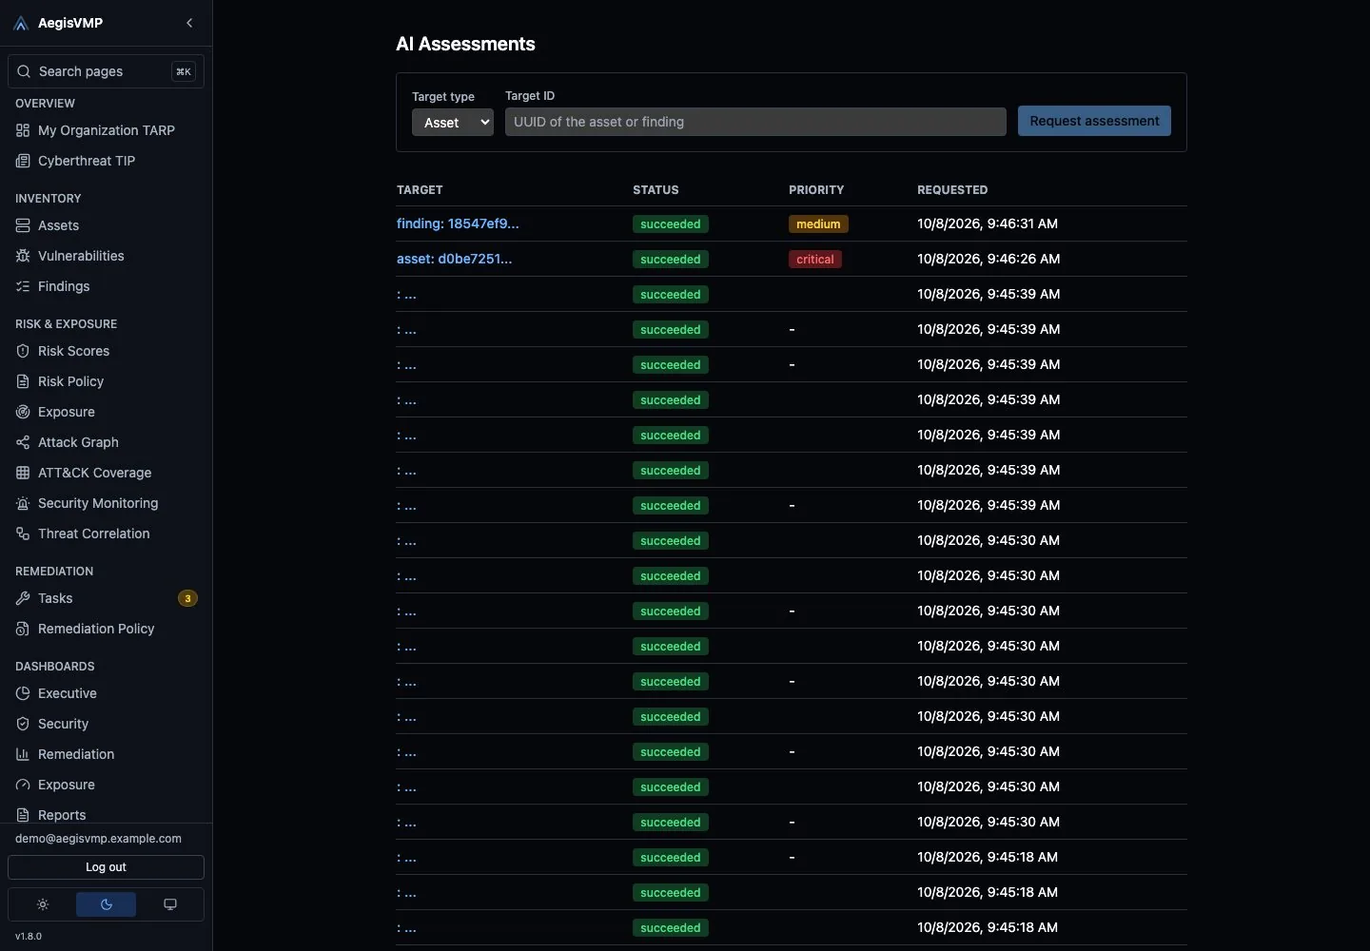Click the Findings checklist icon

(x=23, y=286)
